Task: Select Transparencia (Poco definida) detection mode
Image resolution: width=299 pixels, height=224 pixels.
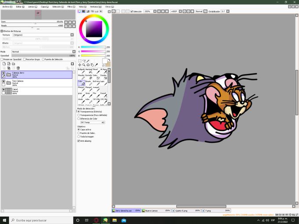Action: pos(79,115)
